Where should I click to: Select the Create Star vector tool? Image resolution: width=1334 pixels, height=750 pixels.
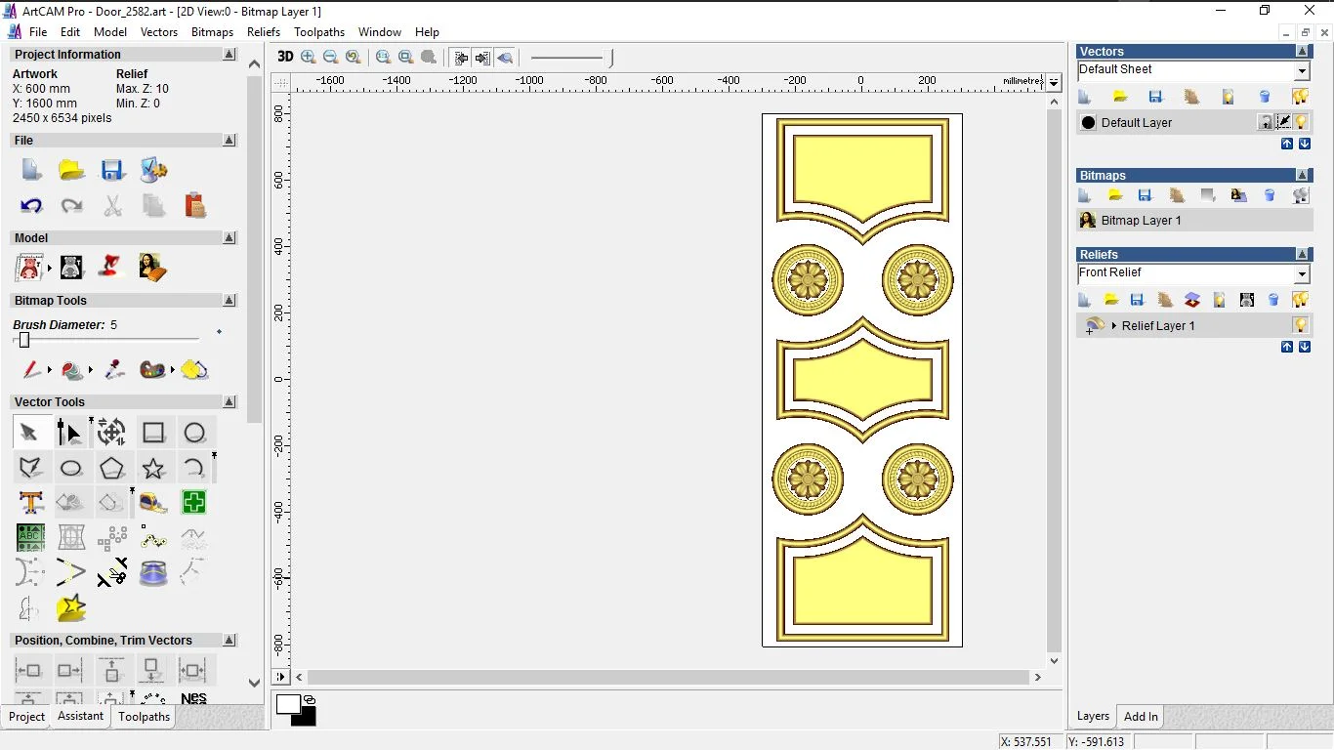(x=153, y=468)
